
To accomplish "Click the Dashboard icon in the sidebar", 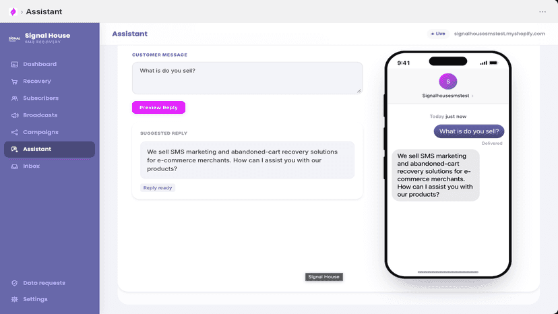I will (x=15, y=65).
